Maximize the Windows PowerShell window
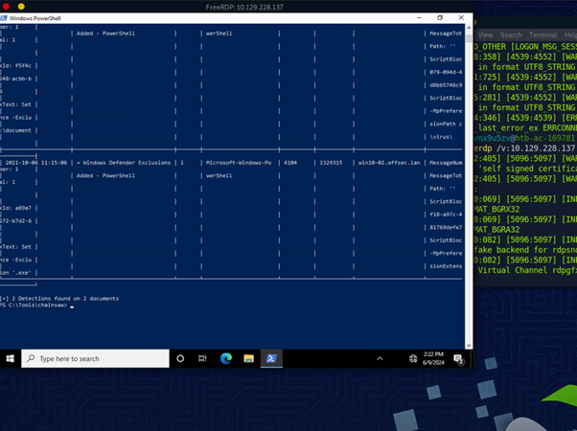 click(x=440, y=17)
